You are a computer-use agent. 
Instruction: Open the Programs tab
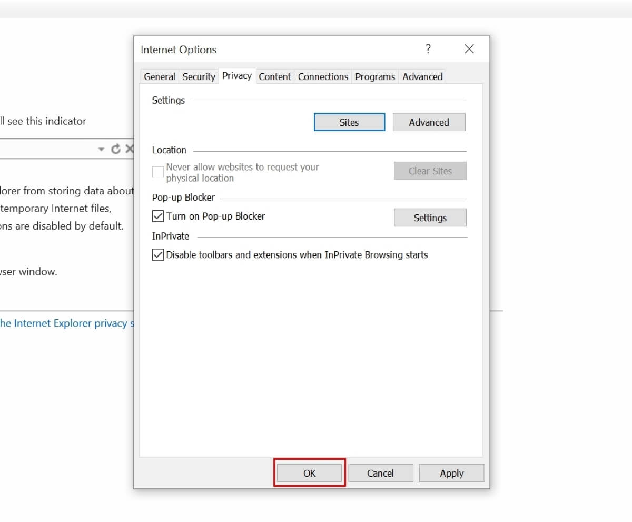[374, 76]
